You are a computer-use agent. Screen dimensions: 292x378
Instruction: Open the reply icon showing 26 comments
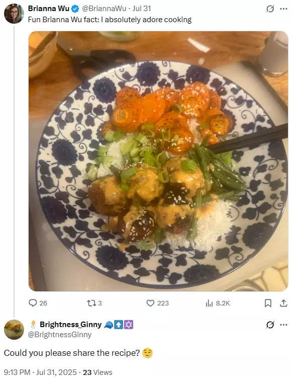click(x=33, y=303)
